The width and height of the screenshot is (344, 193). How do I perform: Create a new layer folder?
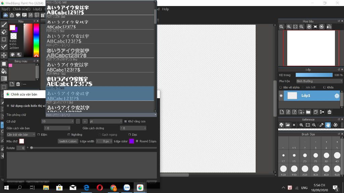point(308,112)
